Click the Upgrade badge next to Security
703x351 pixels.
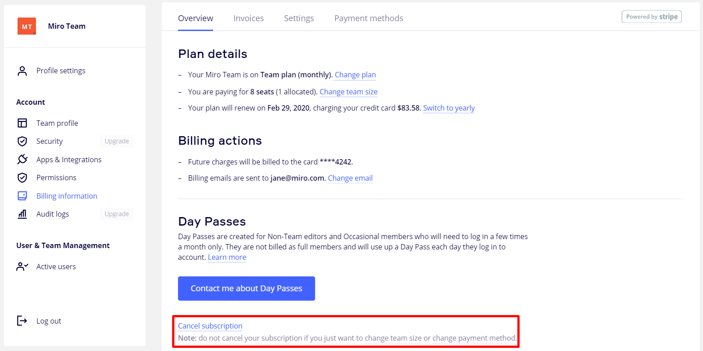click(x=116, y=141)
